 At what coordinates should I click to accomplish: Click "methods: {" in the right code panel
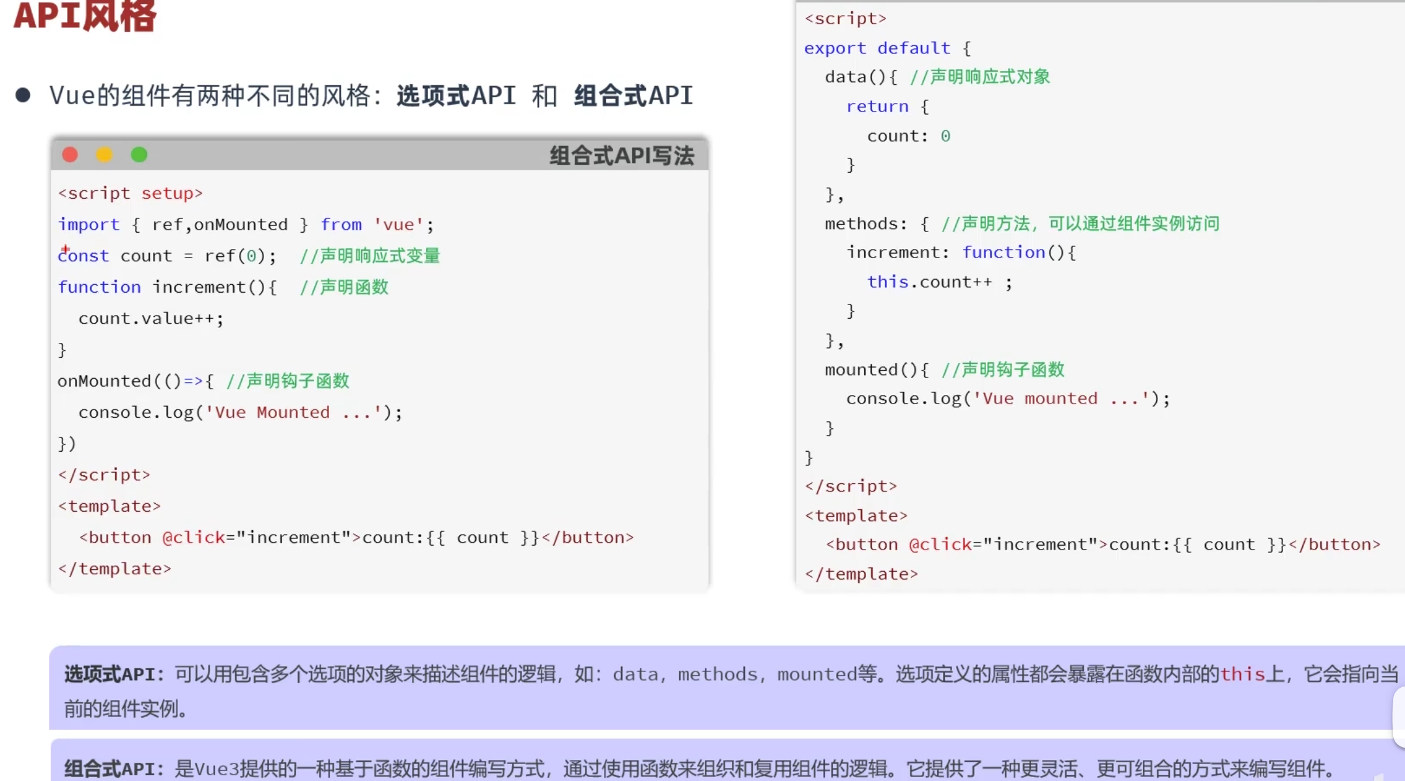(877, 224)
